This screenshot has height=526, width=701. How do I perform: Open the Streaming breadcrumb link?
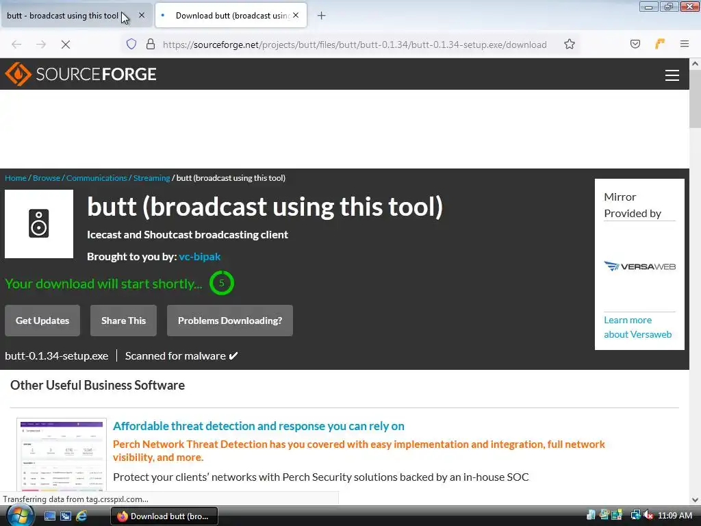coord(151,178)
